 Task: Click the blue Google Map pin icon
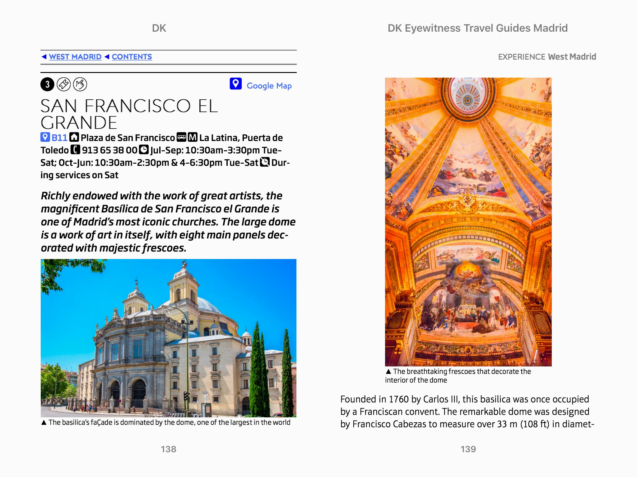(235, 84)
